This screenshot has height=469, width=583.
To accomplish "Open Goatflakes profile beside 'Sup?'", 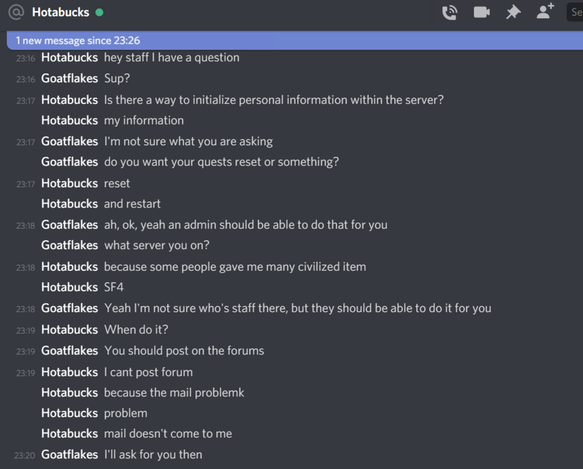I will [x=69, y=79].
